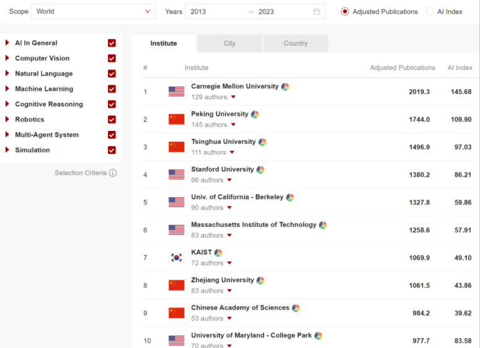This screenshot has width=480, height=348.
Task: Expand the Simulation category arrow
Action: pos(7,149)
